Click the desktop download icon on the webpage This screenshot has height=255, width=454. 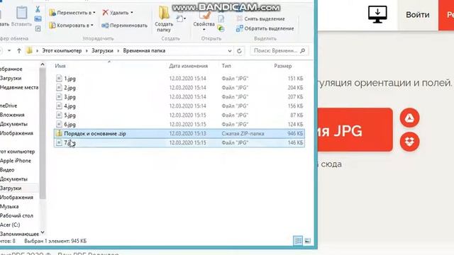point(377,14)
